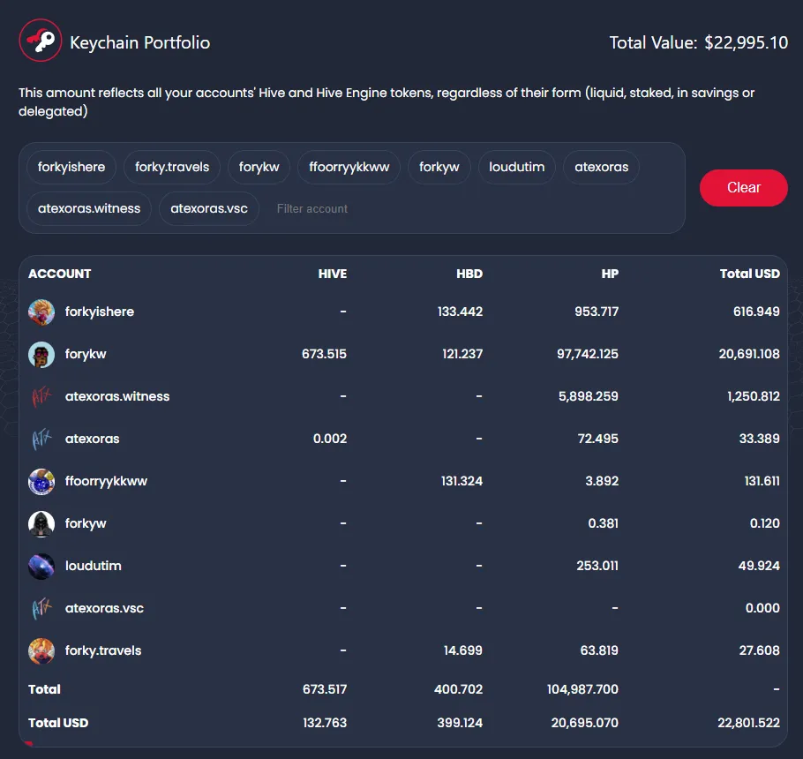
Task: Click the ffoorryykkww row avatar
Action: click(x=41, y=481)
